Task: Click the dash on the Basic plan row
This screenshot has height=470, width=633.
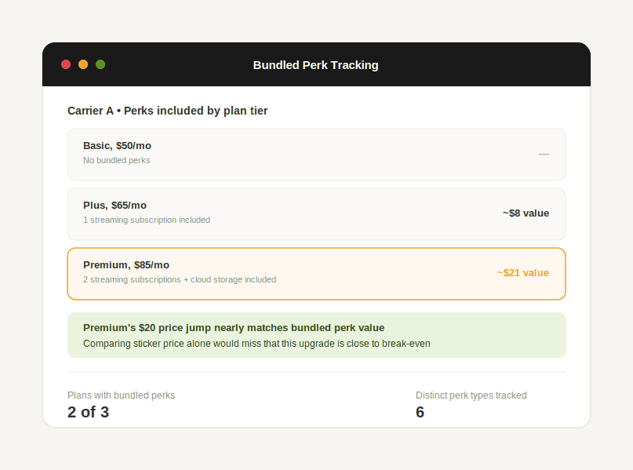Action: (544, 154)
